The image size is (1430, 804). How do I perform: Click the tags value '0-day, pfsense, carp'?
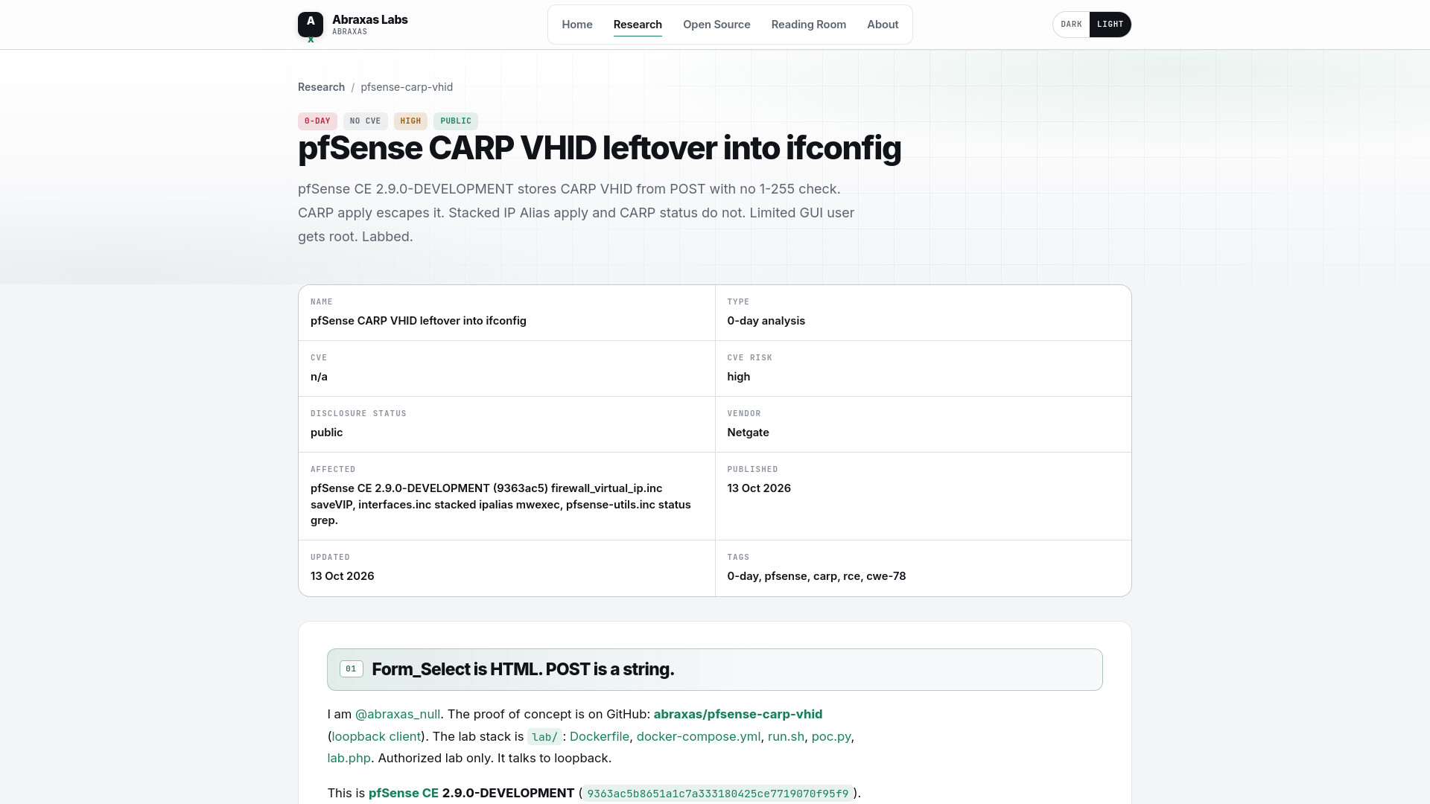pyautogui.click(x=816, y=576)
